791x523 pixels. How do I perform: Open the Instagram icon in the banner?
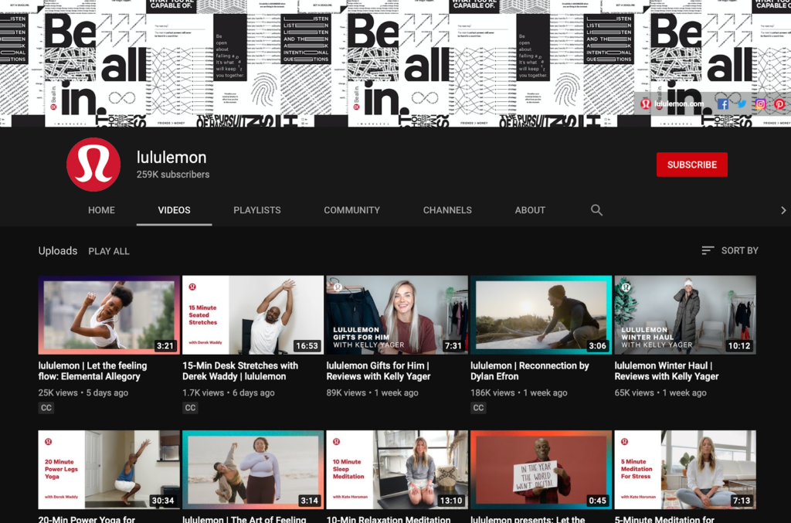(x=760, y=104)
